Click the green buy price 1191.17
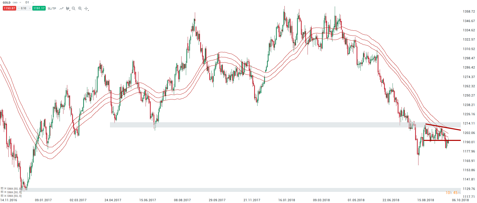The width and height of the screenshot is (477, 203). pyautogui.click(x=39, y=8)
